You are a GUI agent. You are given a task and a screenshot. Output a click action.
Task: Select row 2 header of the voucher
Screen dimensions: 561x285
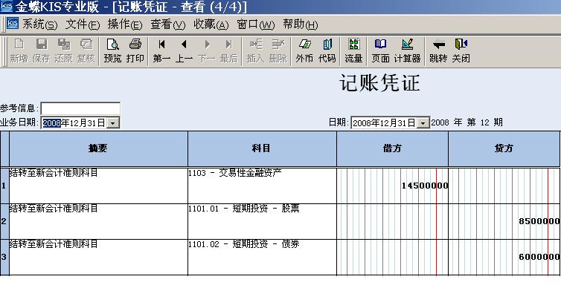coord(4,221)
